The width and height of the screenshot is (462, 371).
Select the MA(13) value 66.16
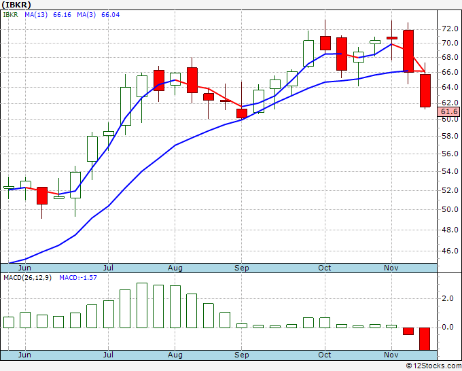pyautogui.click(x=62, y=15)
